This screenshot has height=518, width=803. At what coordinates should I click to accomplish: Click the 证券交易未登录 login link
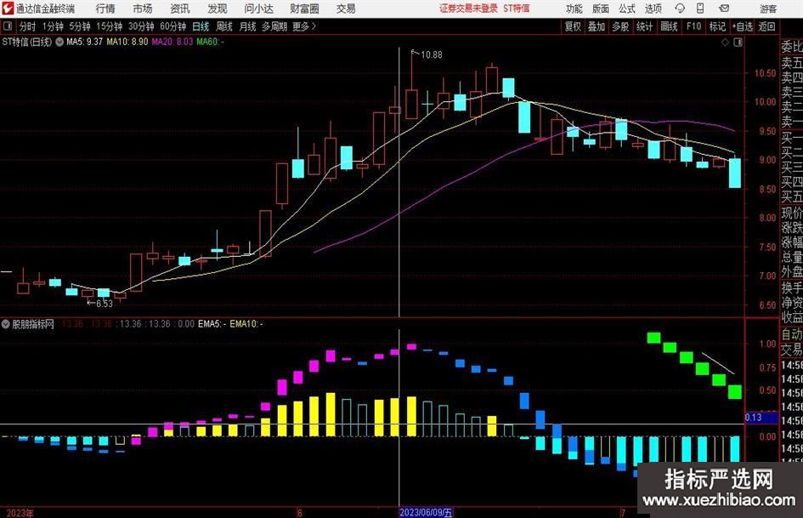click(468, 9)
